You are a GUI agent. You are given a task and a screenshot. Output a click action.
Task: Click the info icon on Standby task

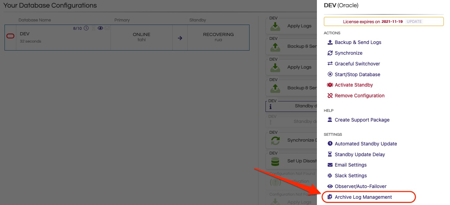click(271, 107)
